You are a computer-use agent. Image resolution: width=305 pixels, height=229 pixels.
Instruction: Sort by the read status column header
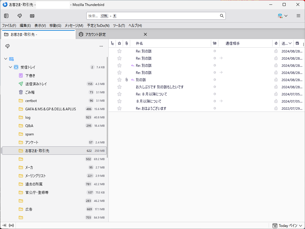point(214,43)
